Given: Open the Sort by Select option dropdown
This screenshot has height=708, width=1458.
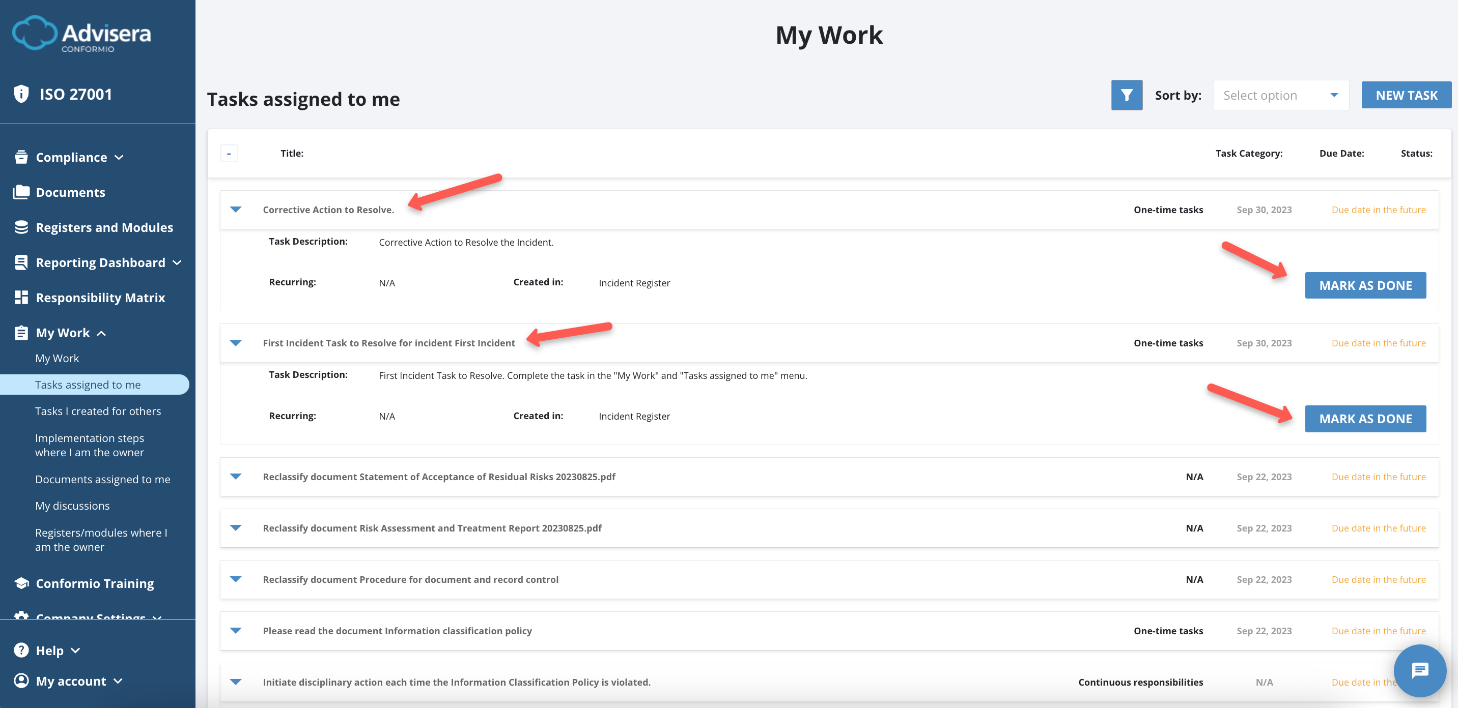Looking at the screenshot, I should pos(1280,96).
